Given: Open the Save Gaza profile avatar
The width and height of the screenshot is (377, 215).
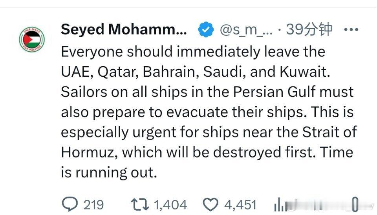Looking at the screenshot, I should pos(32,40).
